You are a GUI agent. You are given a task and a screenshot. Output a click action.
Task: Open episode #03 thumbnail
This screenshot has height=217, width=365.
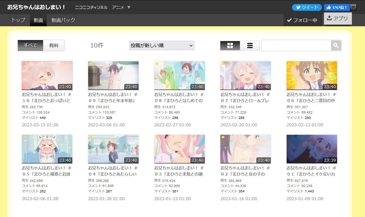click(180, 149)
